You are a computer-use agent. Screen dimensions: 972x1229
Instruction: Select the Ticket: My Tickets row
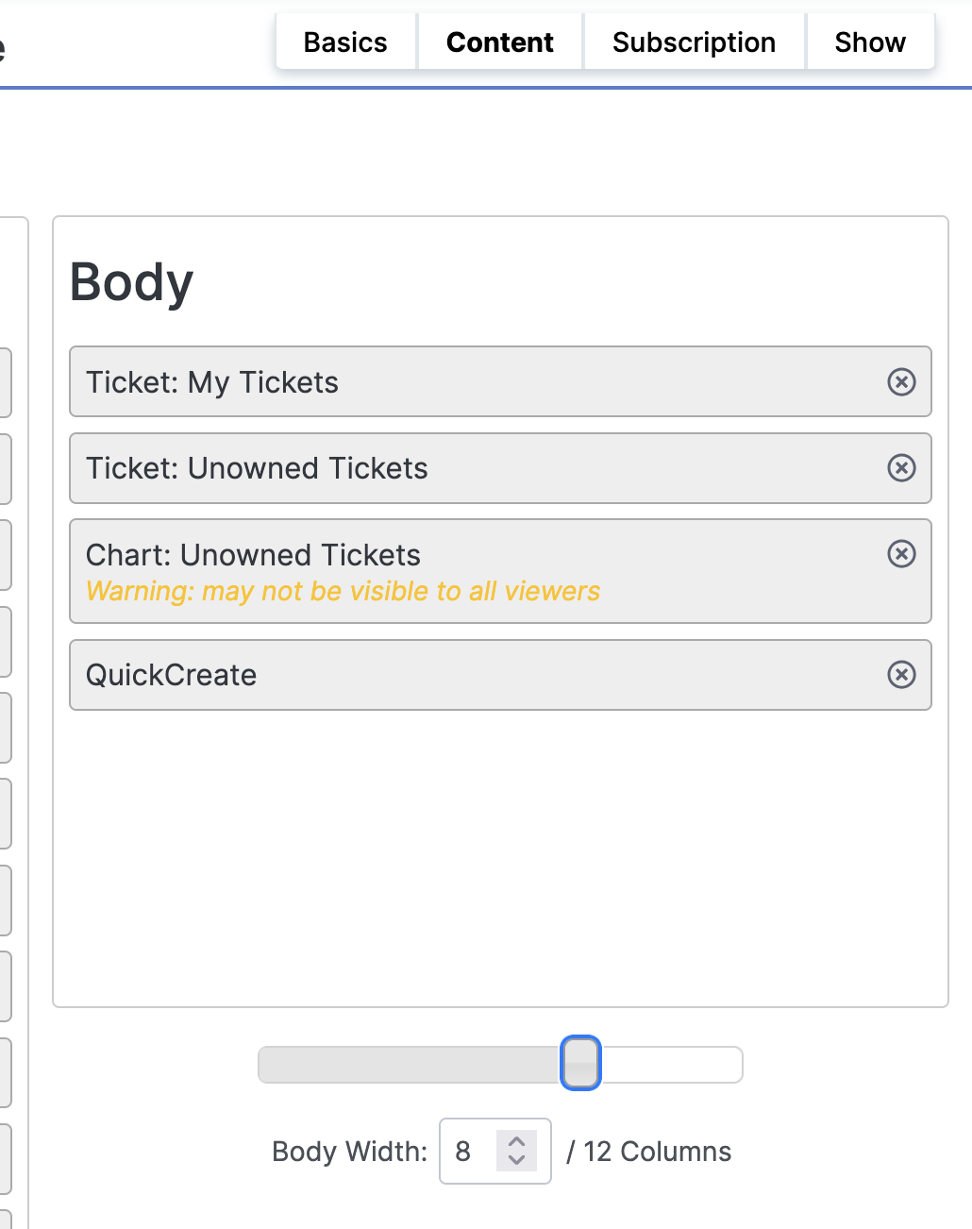[x=500, y=381]
